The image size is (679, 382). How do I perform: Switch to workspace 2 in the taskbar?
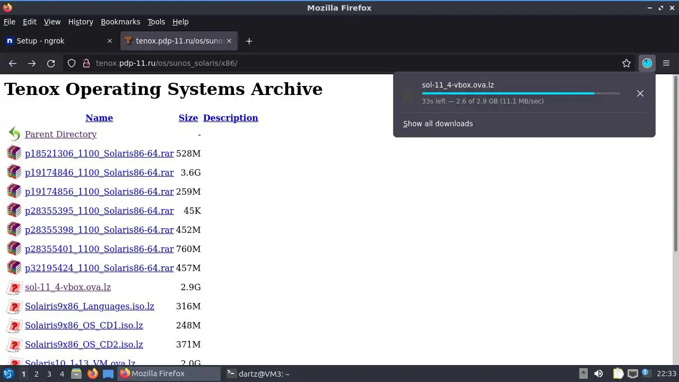tap(36, 374)
